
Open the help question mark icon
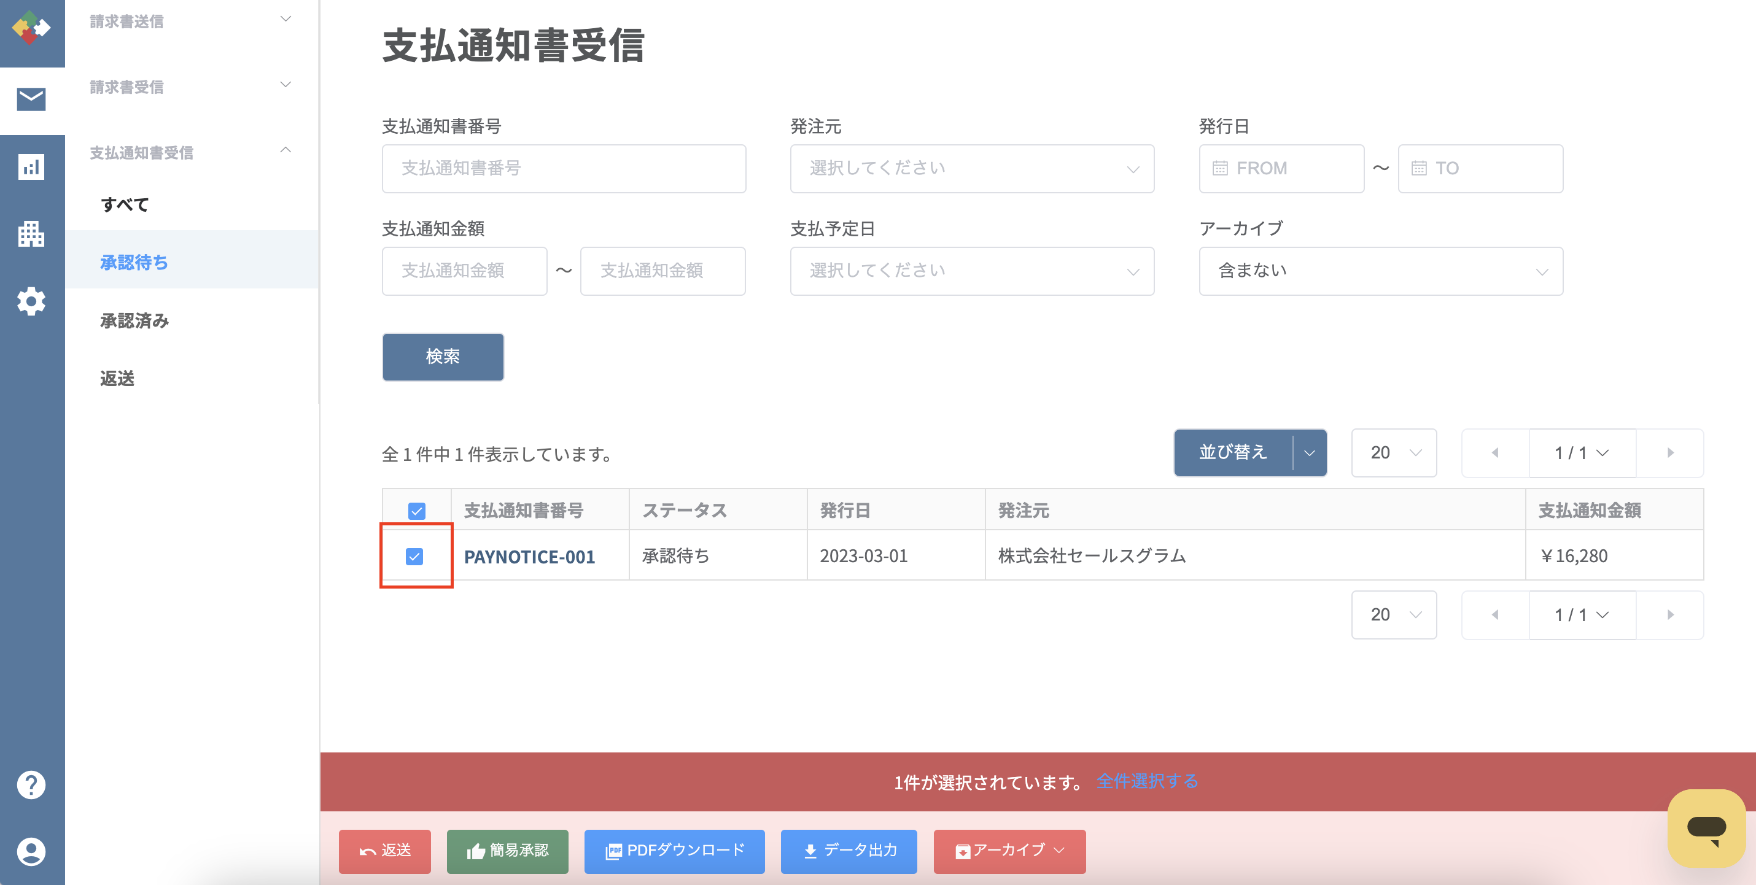click(31, 785)
